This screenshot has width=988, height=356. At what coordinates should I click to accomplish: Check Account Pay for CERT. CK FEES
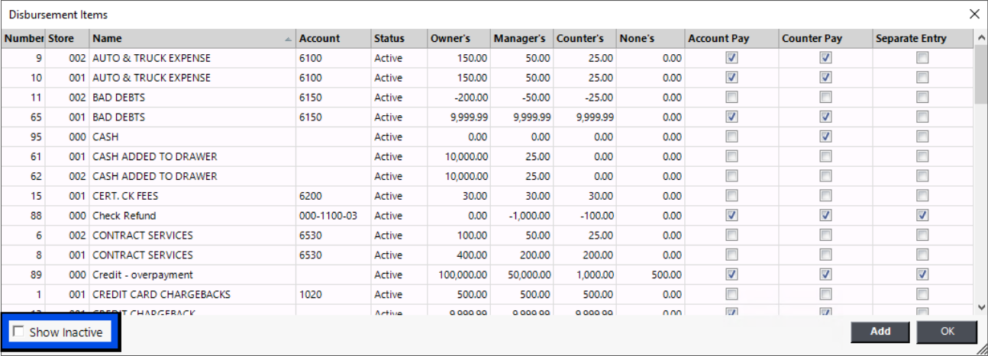click(731, 196)
